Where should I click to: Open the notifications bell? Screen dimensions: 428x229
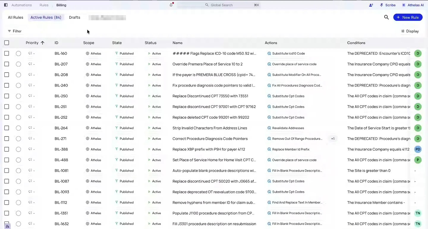pos(171,5)
